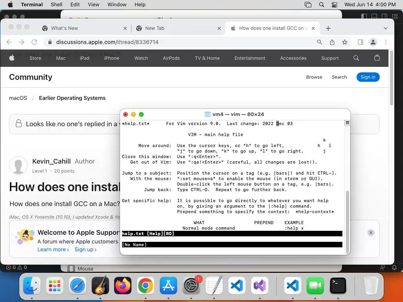The width and height of the screenshot is (403, 302).
Task: Open Screen Mirroring icon in menu bar
Action: tap(308, 5)
